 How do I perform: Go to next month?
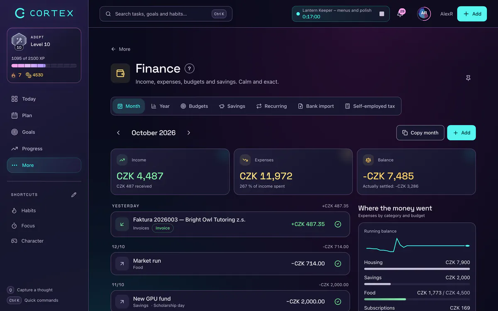[x=189, y=133]
